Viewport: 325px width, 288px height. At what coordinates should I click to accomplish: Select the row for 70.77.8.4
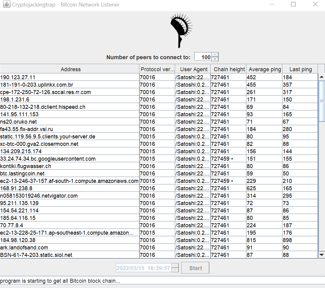click(159, 225)
